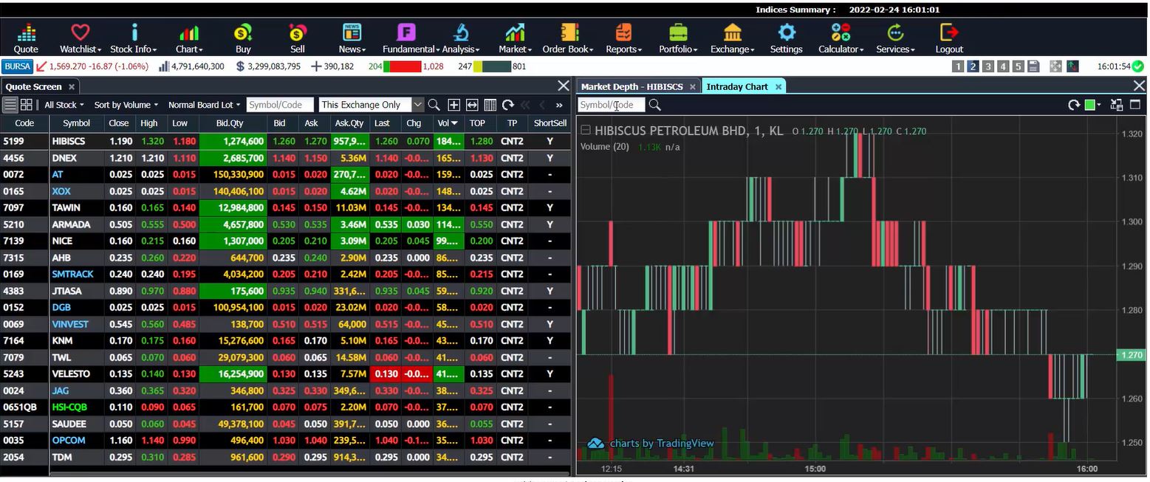Close the right chart panel with large X

[1139, 86]
